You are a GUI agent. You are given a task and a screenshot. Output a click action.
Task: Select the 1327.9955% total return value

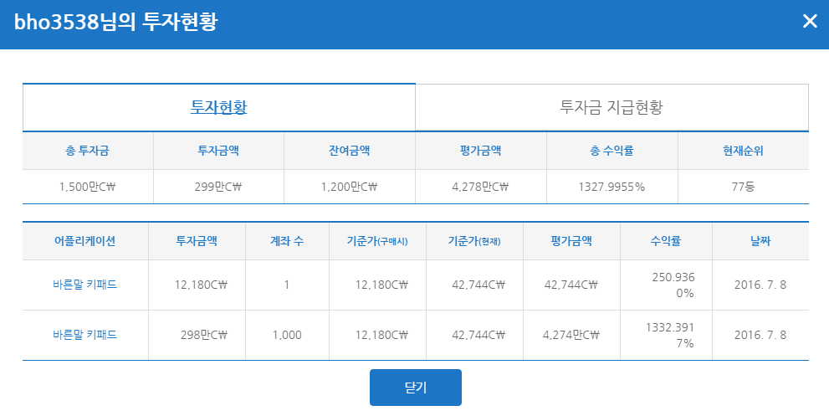[x=612, y=187]
